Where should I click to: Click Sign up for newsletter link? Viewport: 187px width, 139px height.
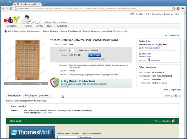click(x=92, y=133)
